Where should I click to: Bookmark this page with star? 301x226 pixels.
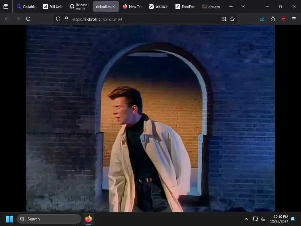click(x=232, y=19)
